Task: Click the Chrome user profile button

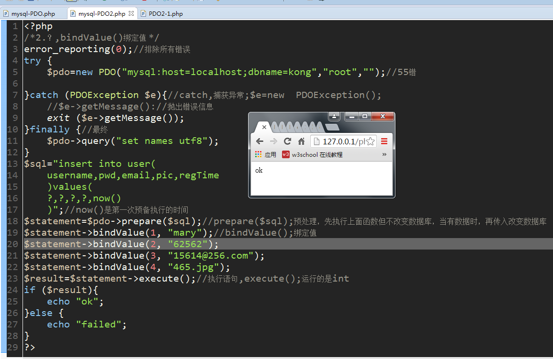Action: 334,116
